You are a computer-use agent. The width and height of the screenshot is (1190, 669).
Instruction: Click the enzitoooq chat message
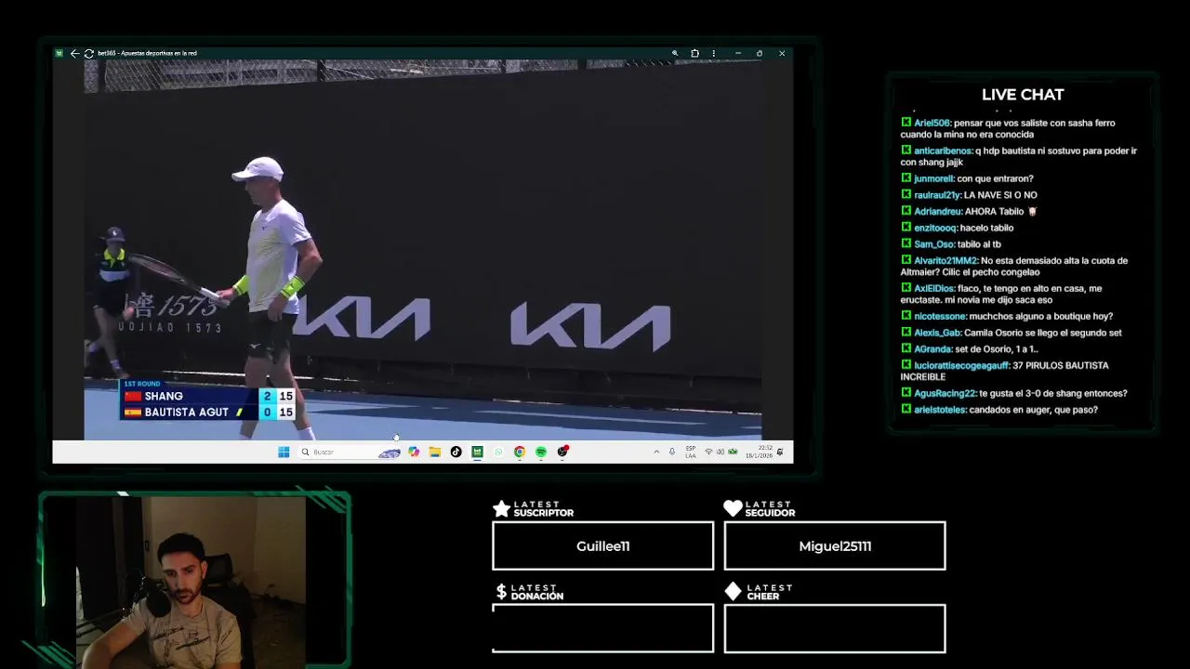(x=957, y=228)
